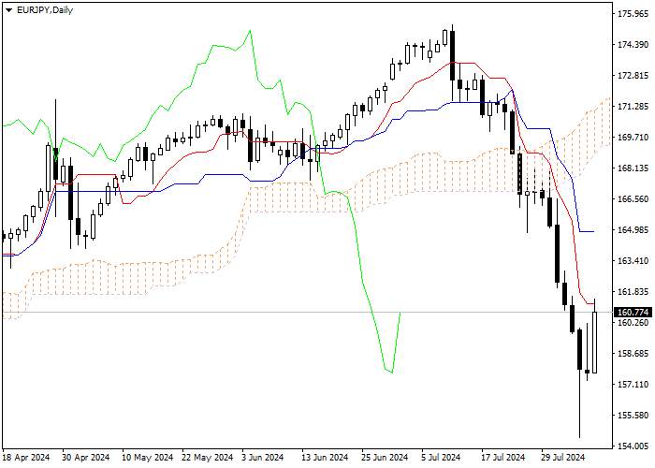Open the EURJPY chart menu triangle
The width and height of the screenshot is (655, 468).
(8, 10)
